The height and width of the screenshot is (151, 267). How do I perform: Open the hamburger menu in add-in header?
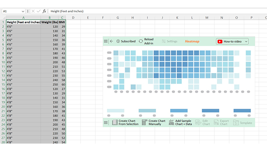(x=106, y=41)
